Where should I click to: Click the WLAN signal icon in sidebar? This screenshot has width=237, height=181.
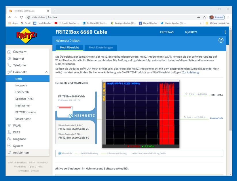click(10, 125)
